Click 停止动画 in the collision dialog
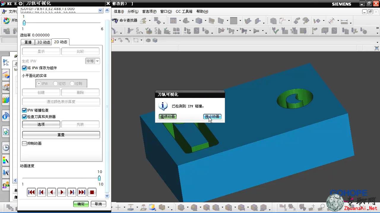 pyautogui.click(x=212, y=117)
